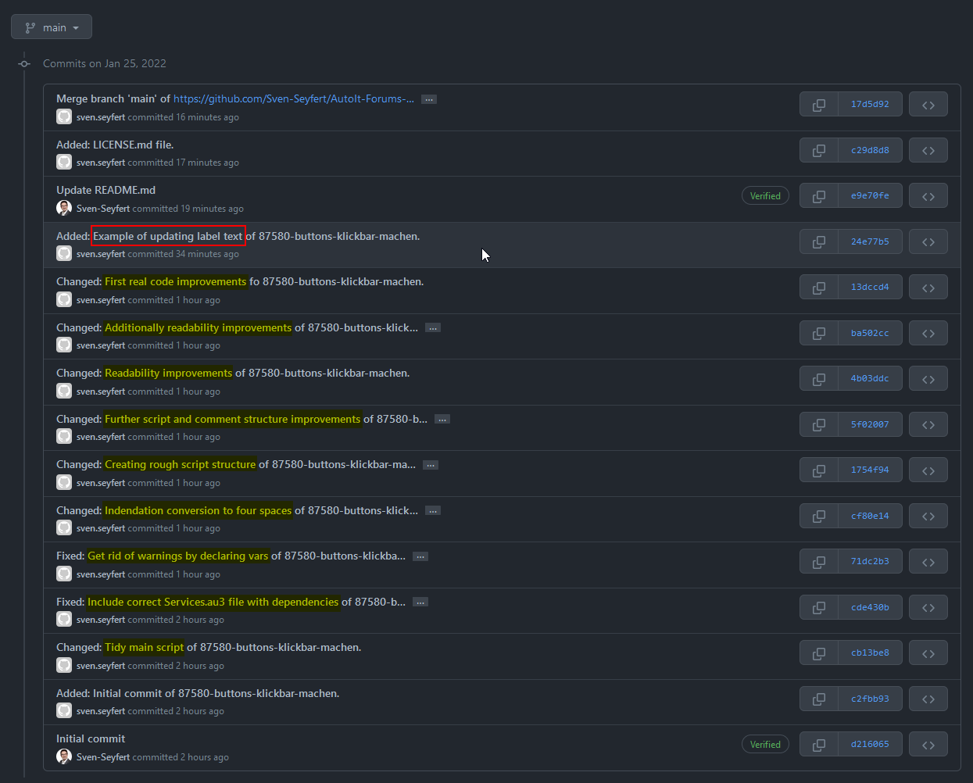
Task: Expand description of Get rid of warnings commit
Action: tap(420, 557)
